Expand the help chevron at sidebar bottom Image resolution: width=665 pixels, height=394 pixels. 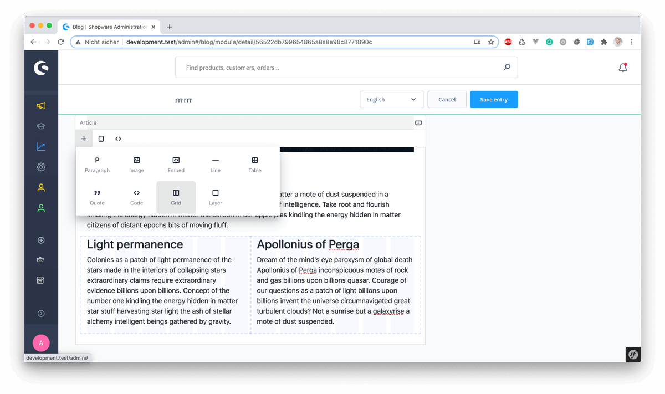[40, 313]
